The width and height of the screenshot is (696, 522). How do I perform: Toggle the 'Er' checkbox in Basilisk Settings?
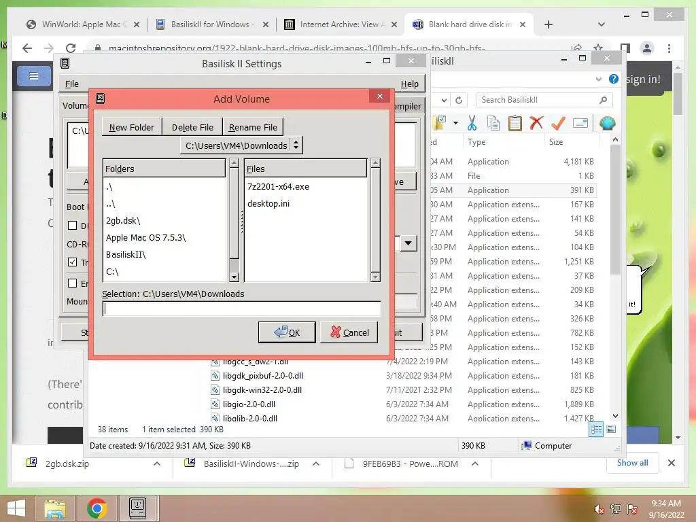pos(72,283)
